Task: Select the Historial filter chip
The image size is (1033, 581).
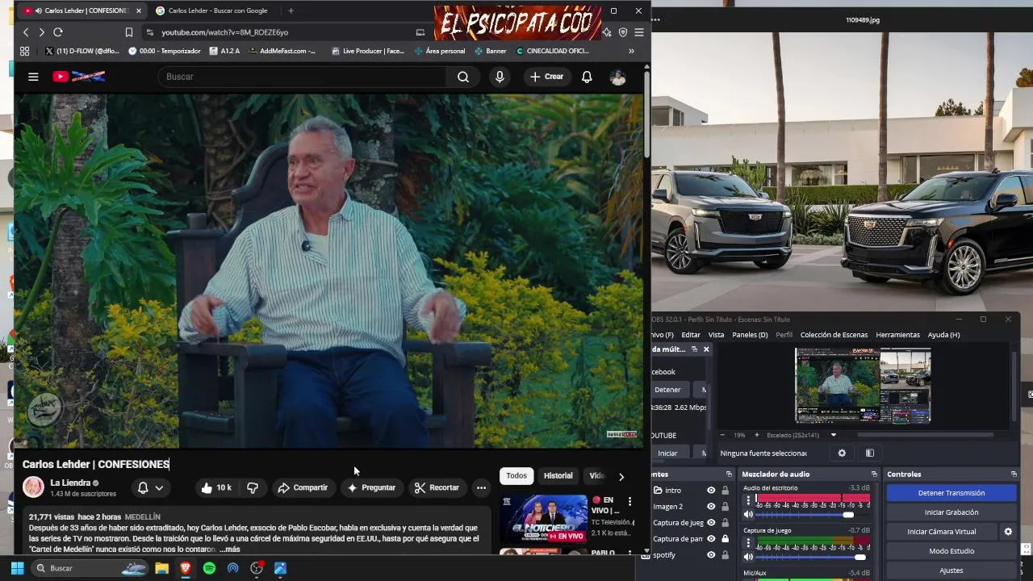Action: 558,476
